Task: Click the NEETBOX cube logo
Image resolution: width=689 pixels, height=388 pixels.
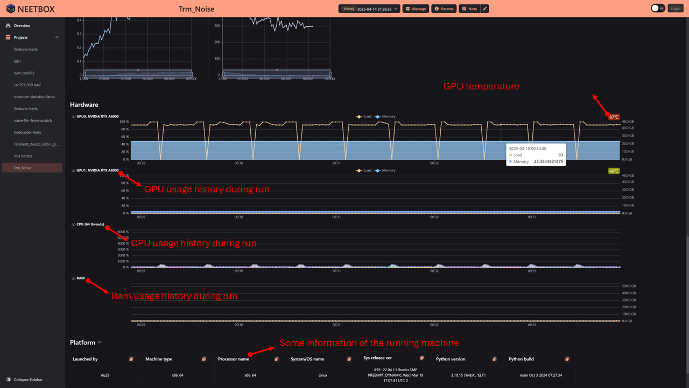Action: pos(10,9)
